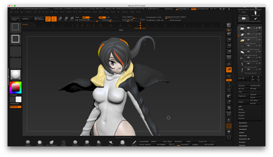The width and height of the screenshot is (273, 157).
Task: Select the Move Topological brush
Action: click(x=51, y=143)
